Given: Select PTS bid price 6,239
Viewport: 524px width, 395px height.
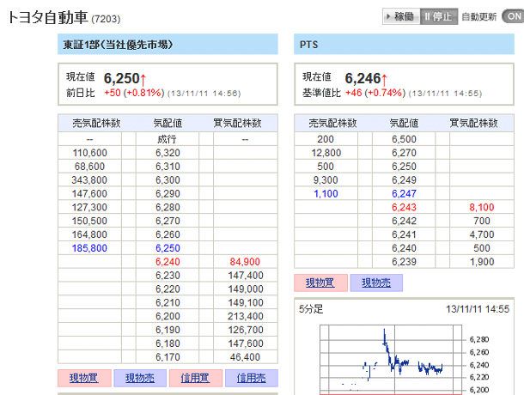Looking at the screenshot, I should [404, 262].
